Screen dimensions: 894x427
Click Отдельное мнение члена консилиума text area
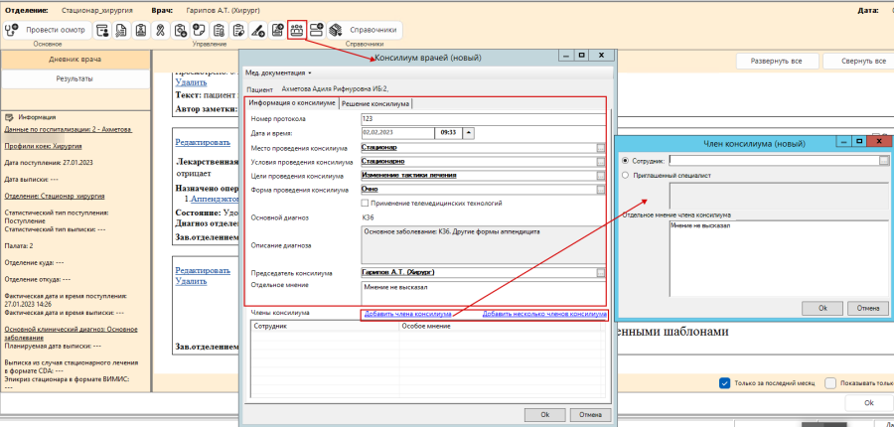click(778, 258)
